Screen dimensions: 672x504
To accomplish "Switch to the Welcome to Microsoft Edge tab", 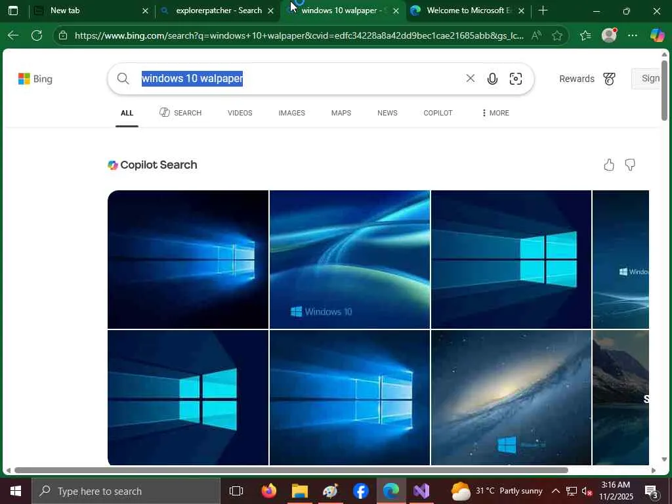I will [x=468, y=10].
